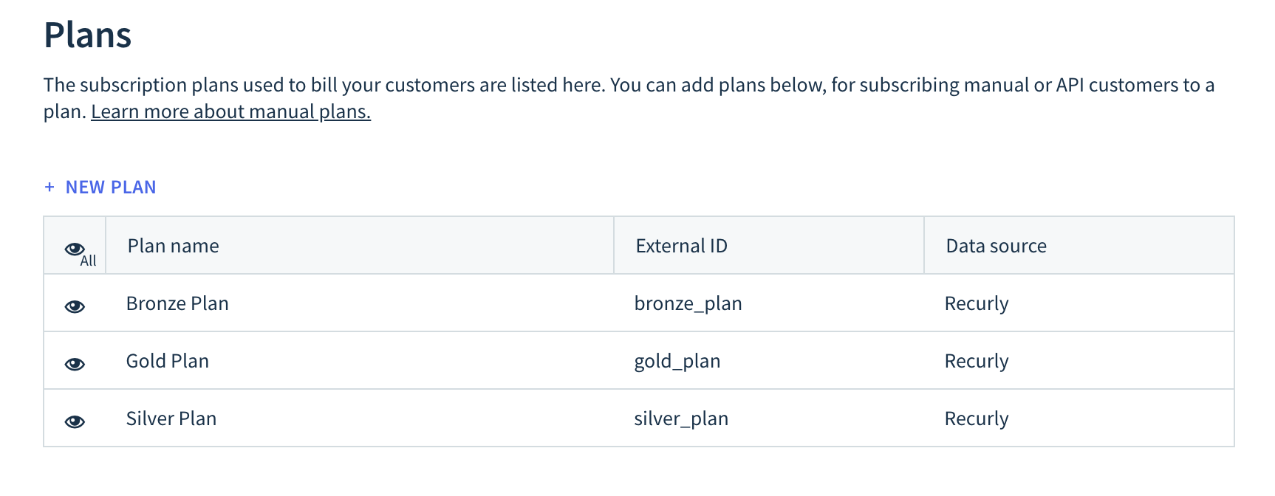Toggle visibility of all plans eye icon
Screen dimensions: 1275x496
coord(75,249)
